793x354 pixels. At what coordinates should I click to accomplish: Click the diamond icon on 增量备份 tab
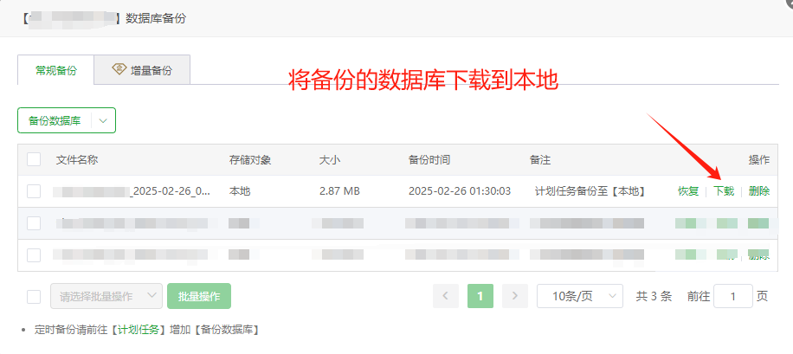pos(119,70)
